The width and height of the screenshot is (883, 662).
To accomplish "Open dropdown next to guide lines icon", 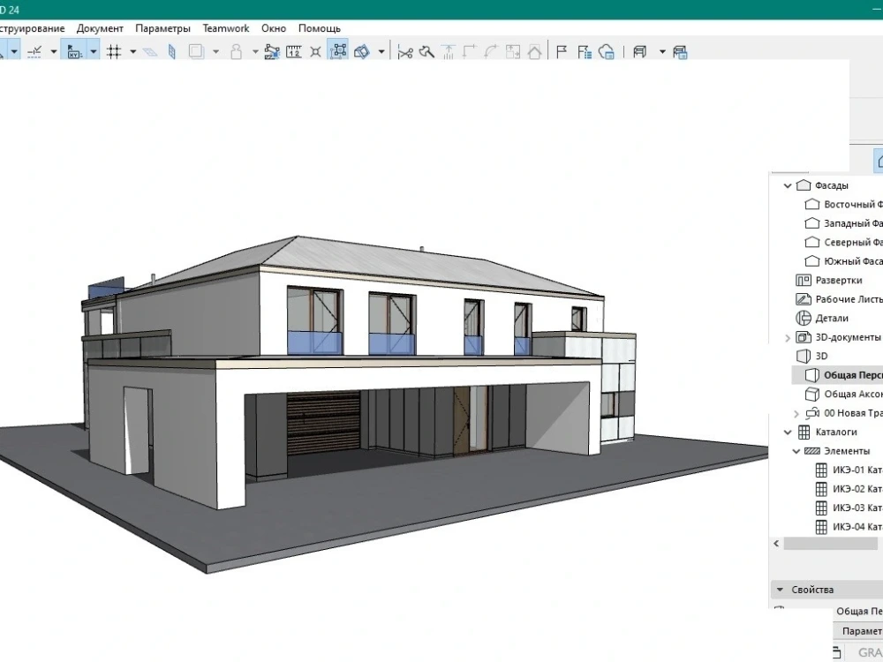I will (54, 52).
